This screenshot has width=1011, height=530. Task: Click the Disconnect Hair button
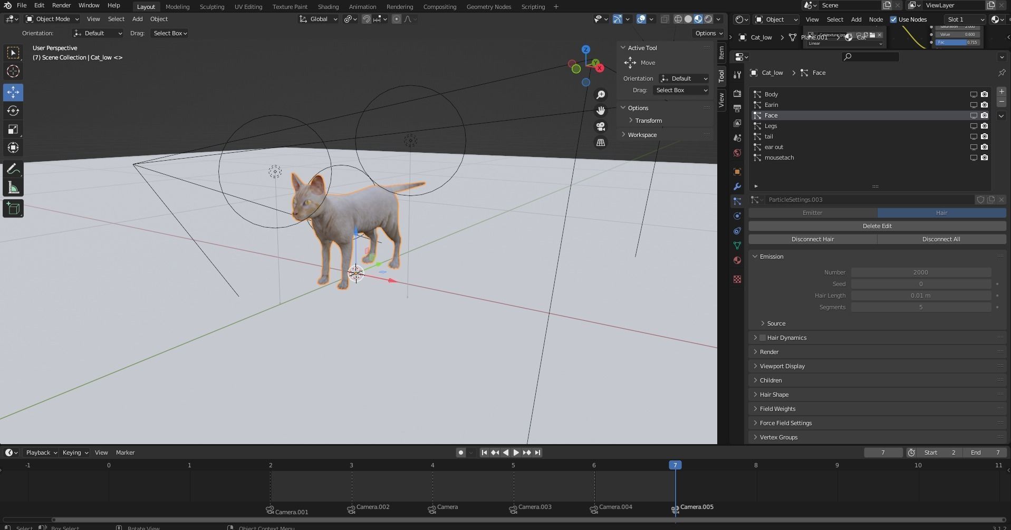813,239
